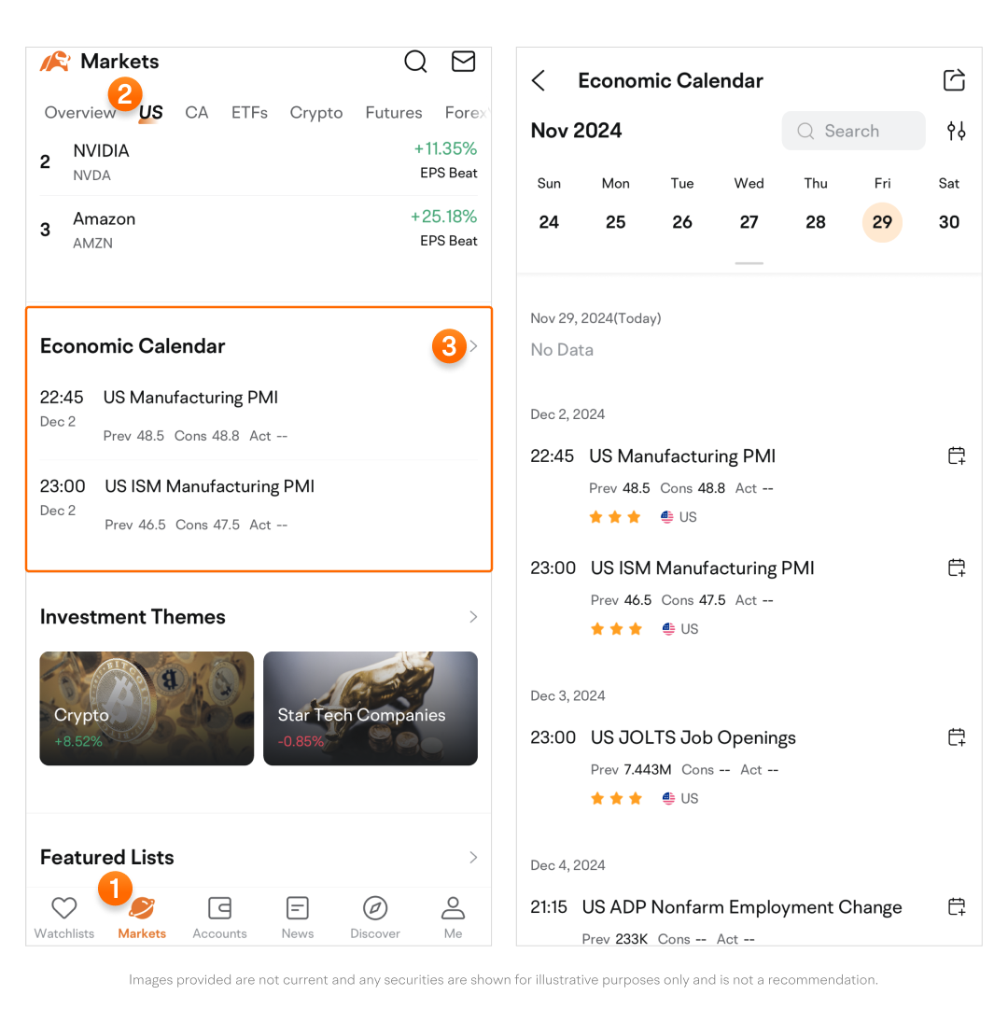Switch to the Crypto tab
The height and width of the screenshot is (1009, 1008).
tap(315, 113)
